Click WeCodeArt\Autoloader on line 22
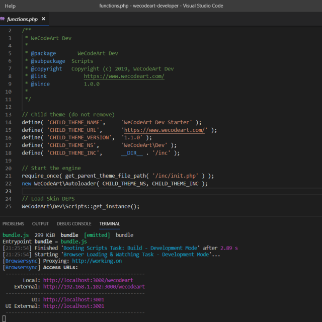The image size is (322, 322). point(65,184)
